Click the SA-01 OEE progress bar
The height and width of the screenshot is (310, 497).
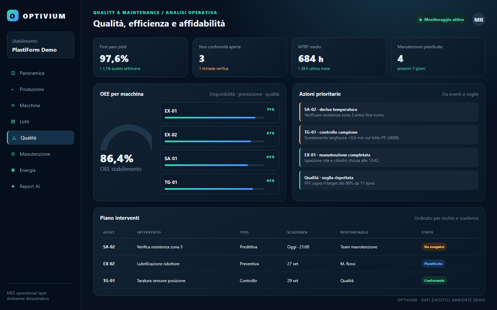tap(214, 165)
